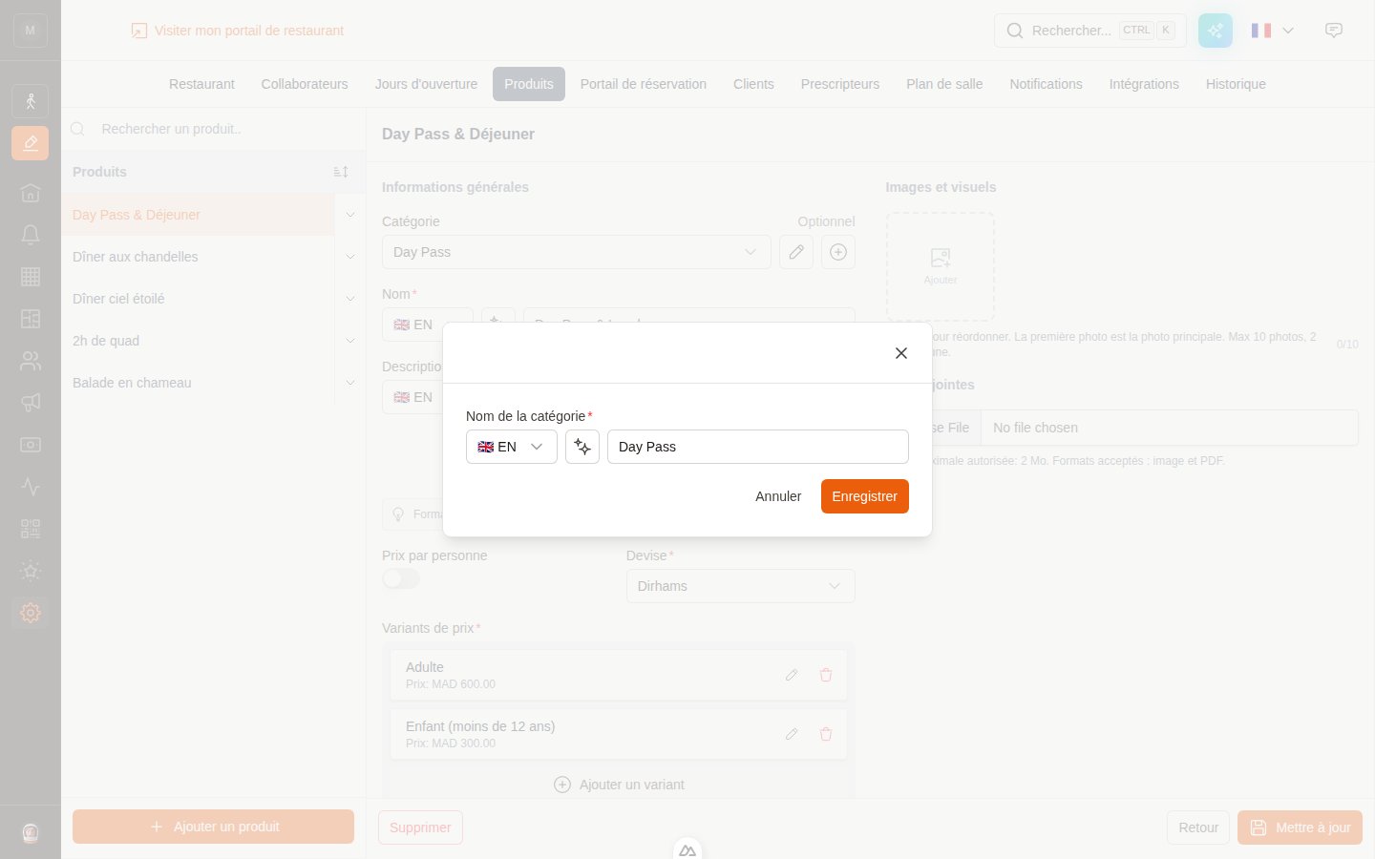Expand the Dîner ciel étoilé chevron
This screenshot has height=859, width=1375.
pyautogui.click(x=350, y=299)
